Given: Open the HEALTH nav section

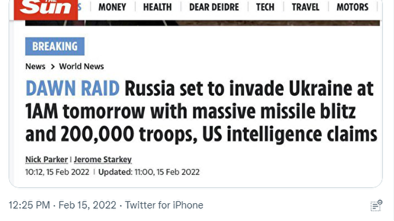Looking at the screenshot, I should tap(158, 7).
